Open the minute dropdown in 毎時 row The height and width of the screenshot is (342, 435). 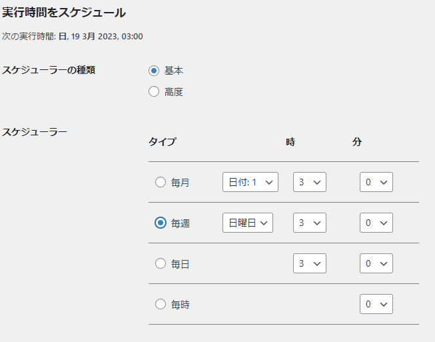tap(376, 304)
